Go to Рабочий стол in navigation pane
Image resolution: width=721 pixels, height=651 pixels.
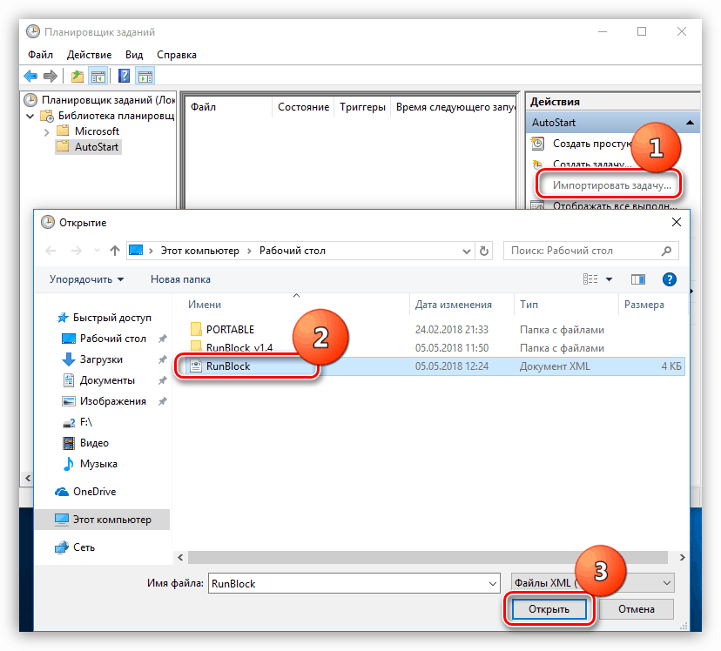click(x=112, y=339)
